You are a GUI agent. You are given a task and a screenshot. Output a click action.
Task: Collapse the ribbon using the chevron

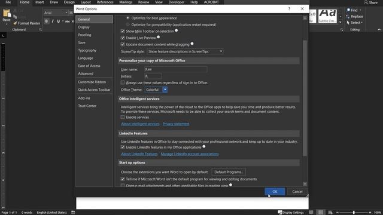click(379, 30)
